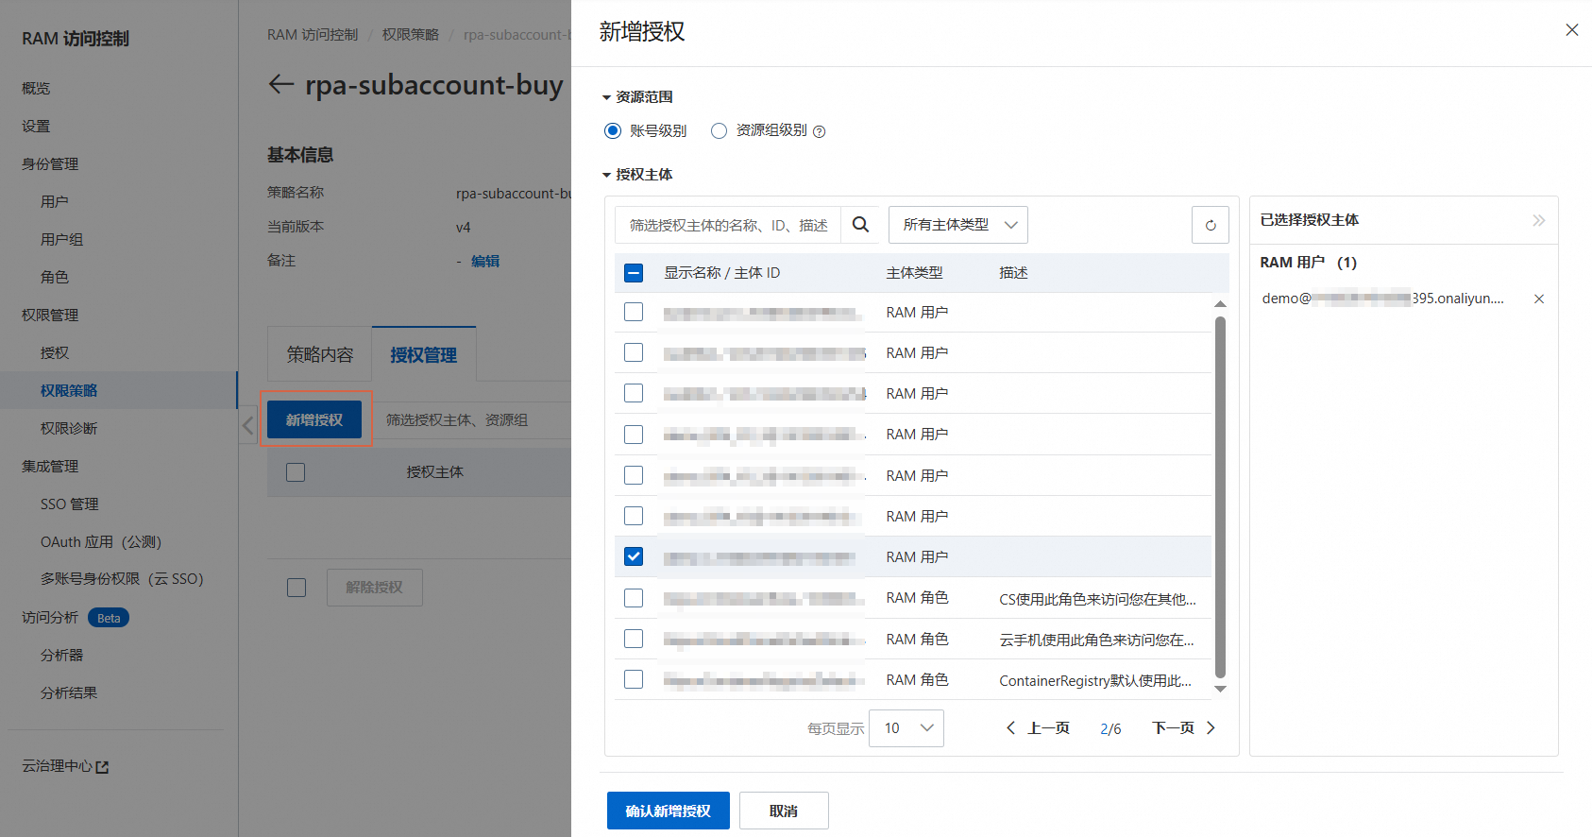1592x837 pixels.
Task: Open 权限策略 in the sidebar
Action: 69,390
